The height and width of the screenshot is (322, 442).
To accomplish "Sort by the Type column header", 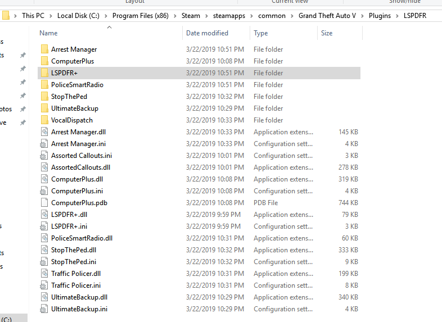I will 261,33.
